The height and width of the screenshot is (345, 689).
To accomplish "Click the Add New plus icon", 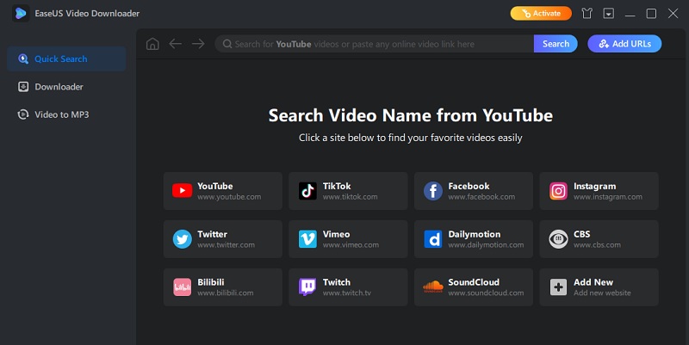I will 558,287.
